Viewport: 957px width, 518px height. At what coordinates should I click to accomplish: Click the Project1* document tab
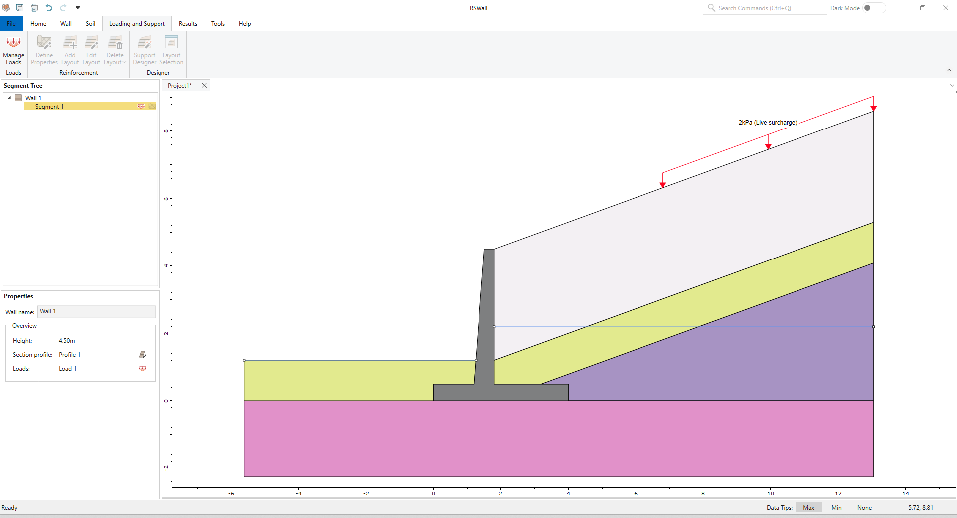pos(180,86)
